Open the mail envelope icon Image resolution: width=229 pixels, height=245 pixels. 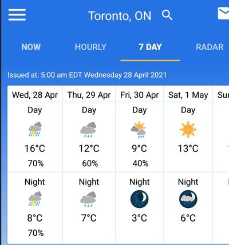coord(223,13)
